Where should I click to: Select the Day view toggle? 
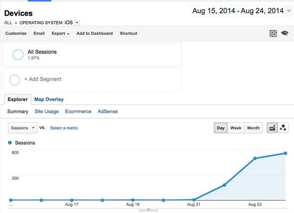pyautogui.click(x=220, y=128)
